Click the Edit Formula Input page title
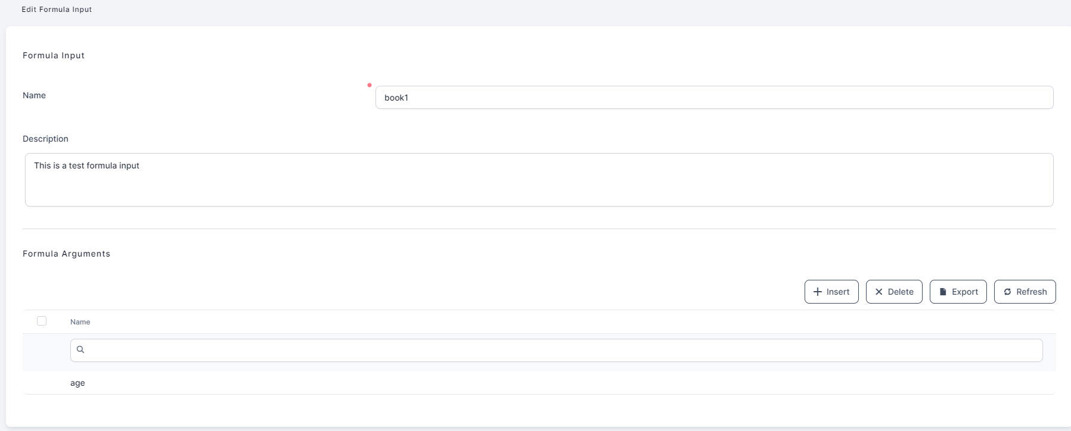Screen dimensions: 1071x431 [57, 10]
